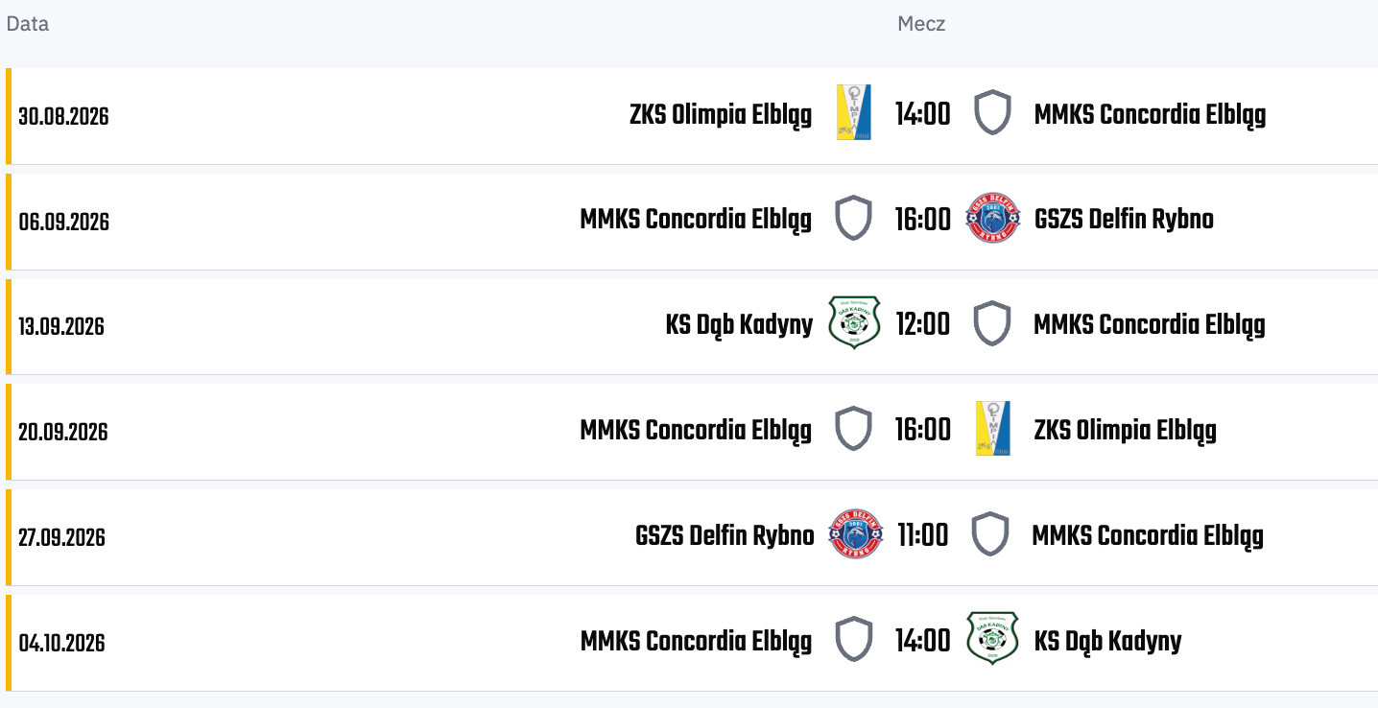Select the 20.09.2026 date cell

61,432
